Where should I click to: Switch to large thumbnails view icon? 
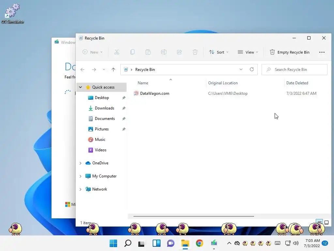tap(326, 222)
